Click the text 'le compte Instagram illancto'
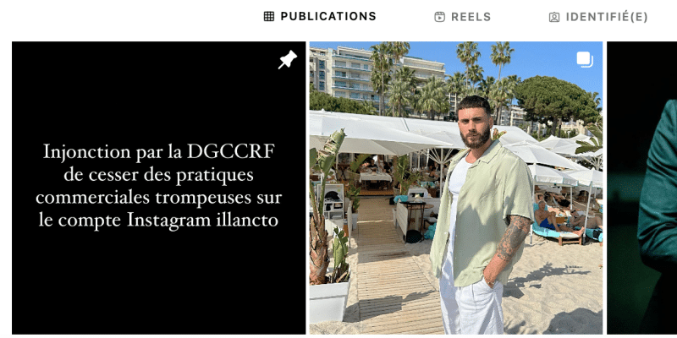The image size is (677, 338). coord(158,221)
